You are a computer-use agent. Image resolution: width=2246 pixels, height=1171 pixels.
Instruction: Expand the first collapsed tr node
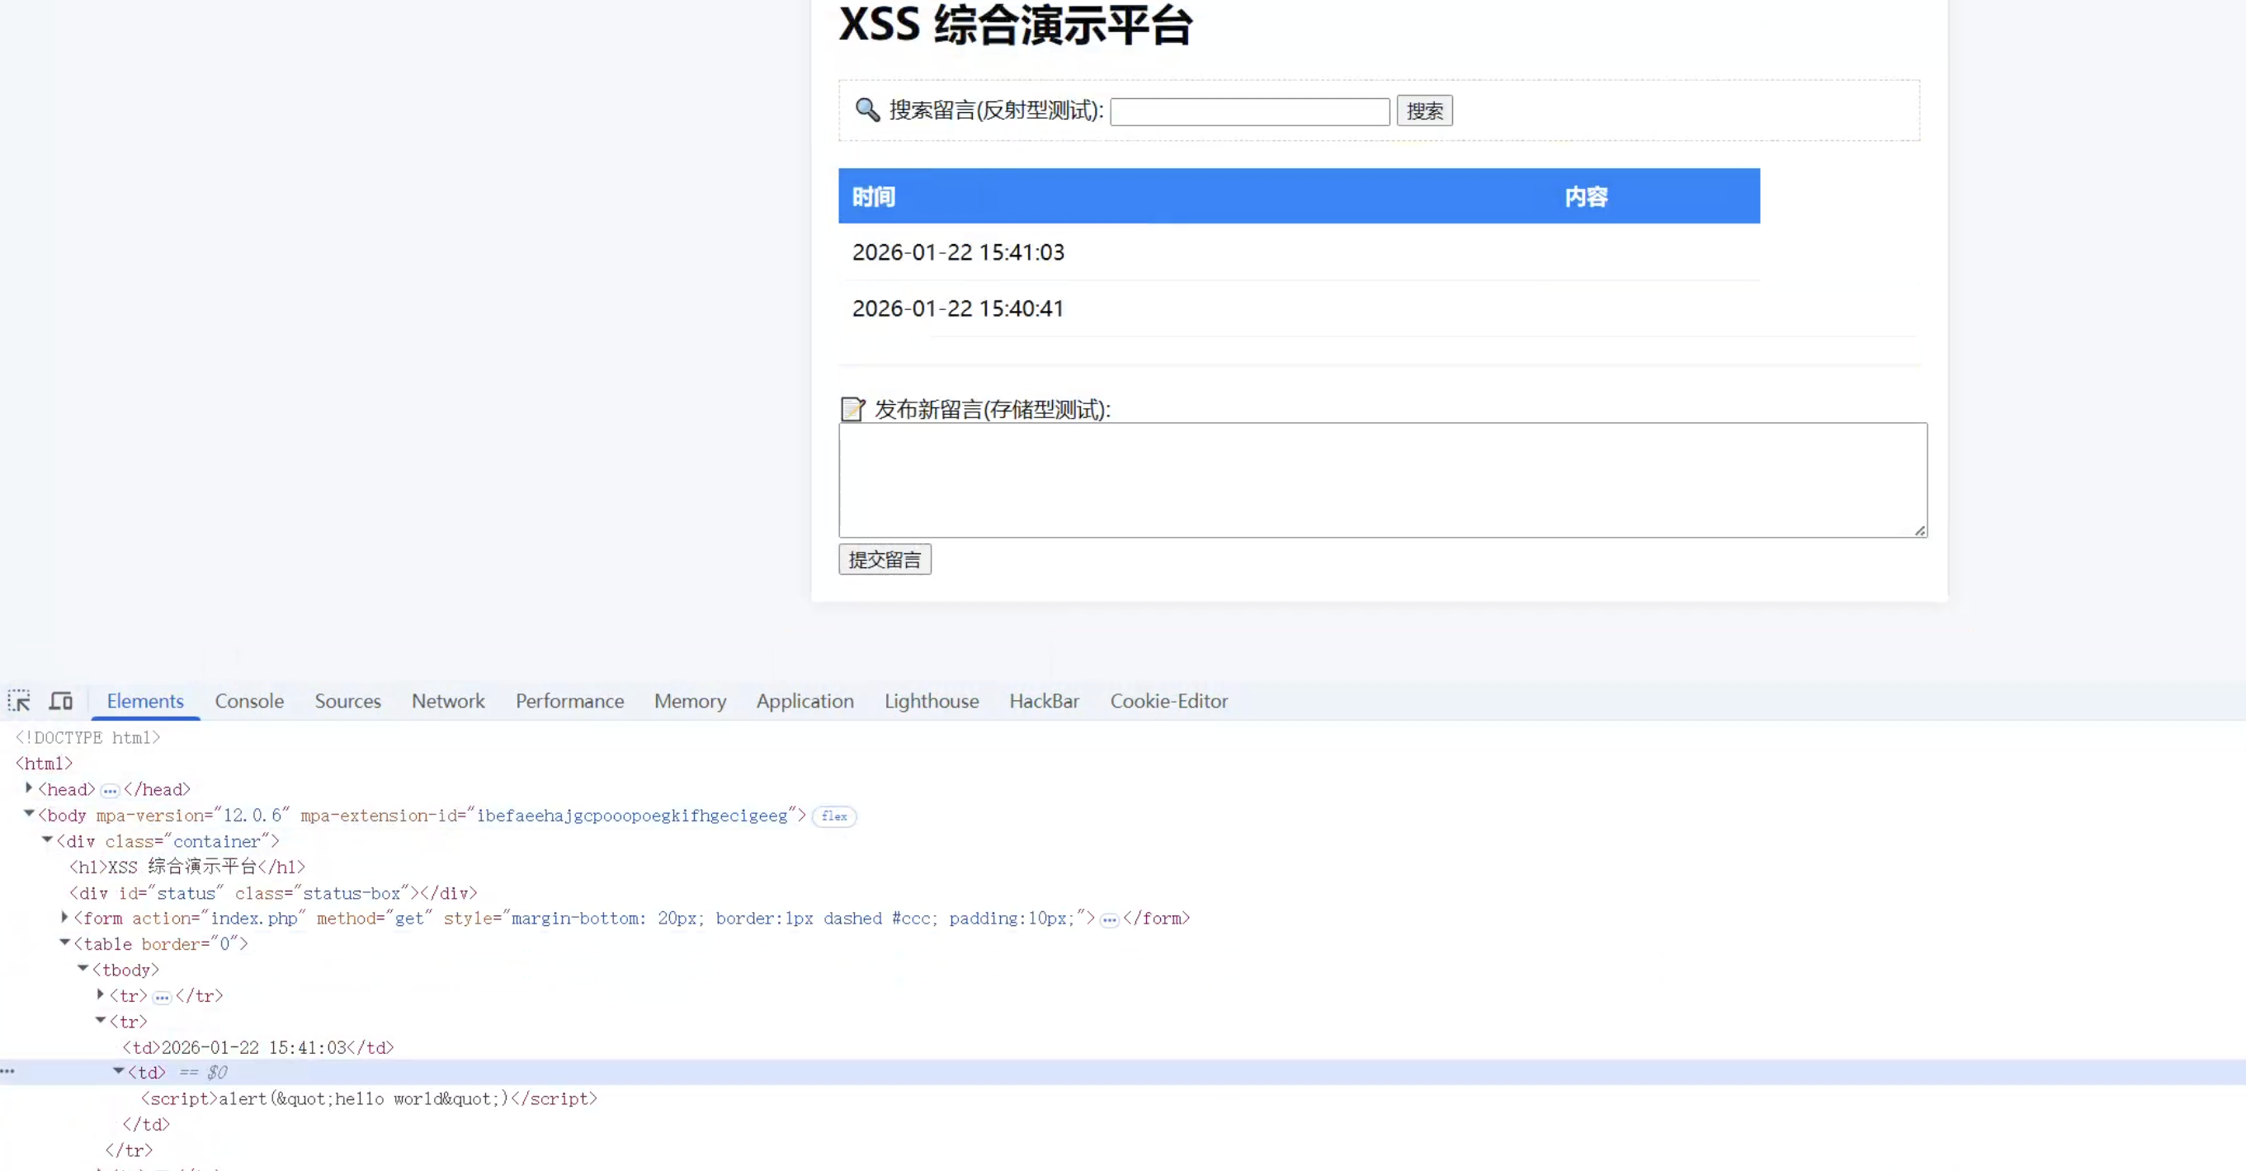click(x=101, y=995)
